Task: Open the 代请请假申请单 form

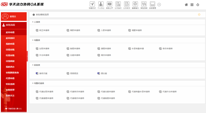Action: pos(44,98)
